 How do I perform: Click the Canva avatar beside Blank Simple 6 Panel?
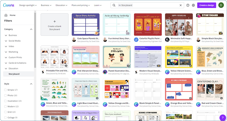pyautogui.click(x=136, y=104)
